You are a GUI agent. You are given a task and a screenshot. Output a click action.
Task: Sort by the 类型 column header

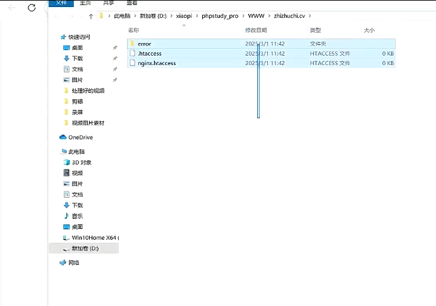click(x=315, y=30)
